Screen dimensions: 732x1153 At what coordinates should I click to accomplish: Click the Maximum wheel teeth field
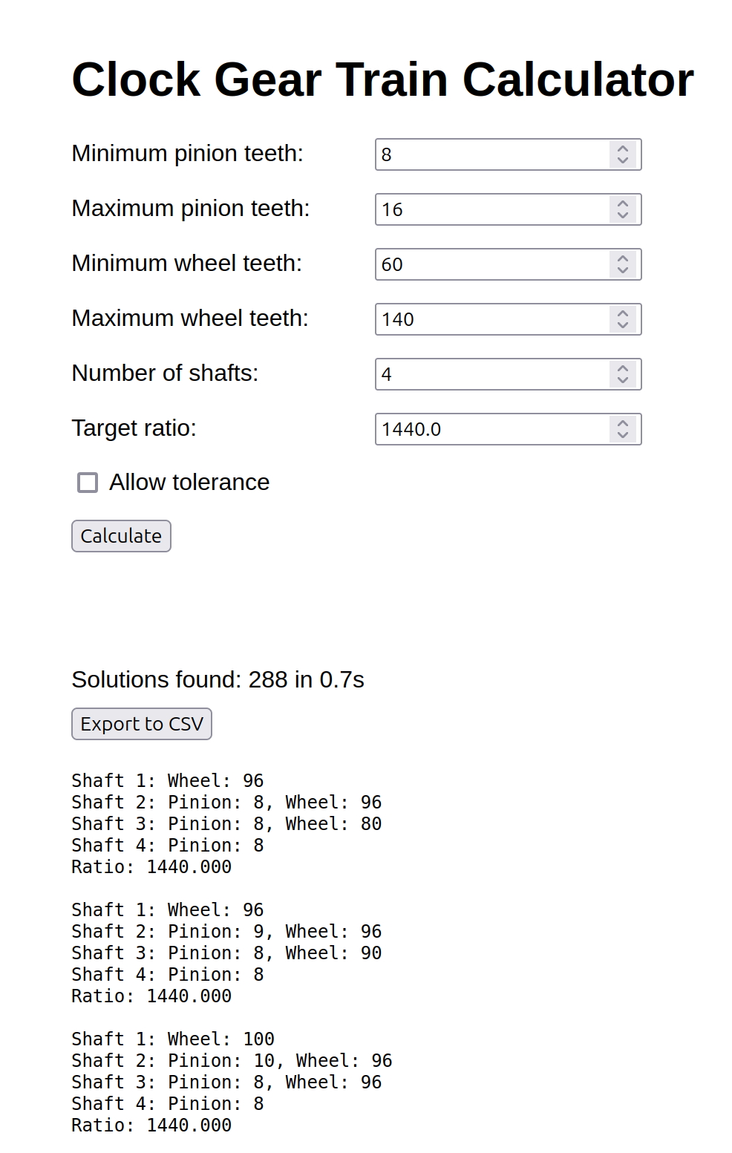pos(491,319)
